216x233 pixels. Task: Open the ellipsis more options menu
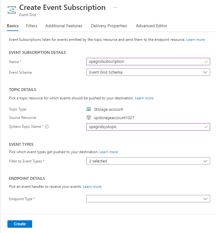(x=115, y=7)
